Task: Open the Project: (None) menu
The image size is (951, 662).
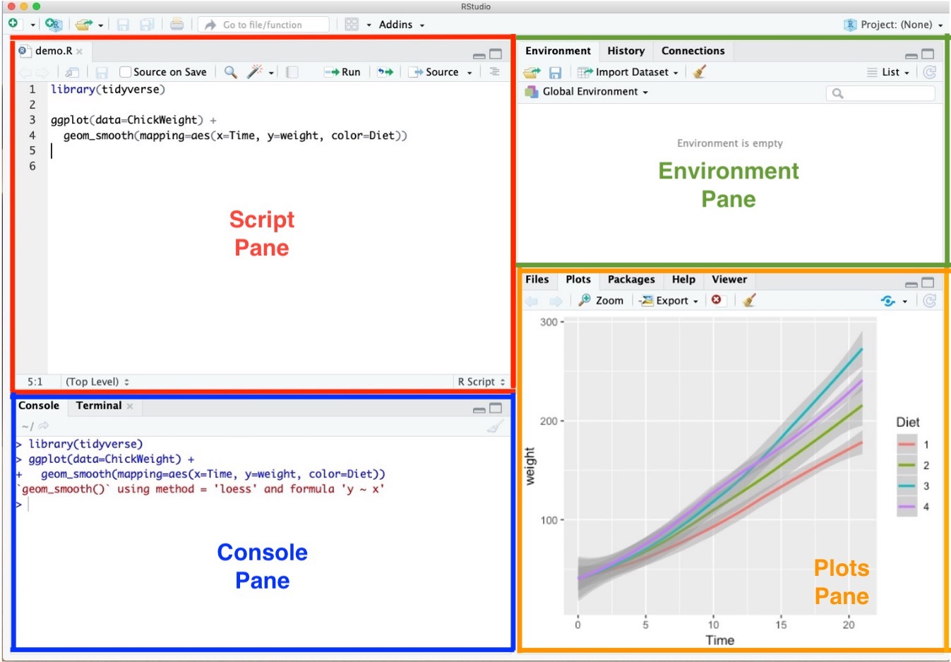Action: point(894,25)
